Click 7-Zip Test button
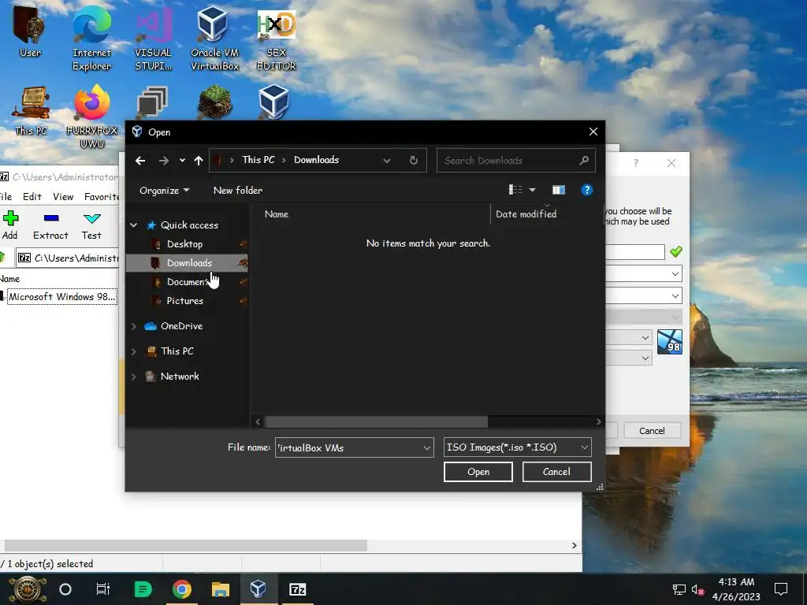 click(x=91, y=225)
